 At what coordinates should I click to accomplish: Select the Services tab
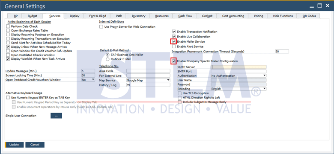[x=55, y=16]
